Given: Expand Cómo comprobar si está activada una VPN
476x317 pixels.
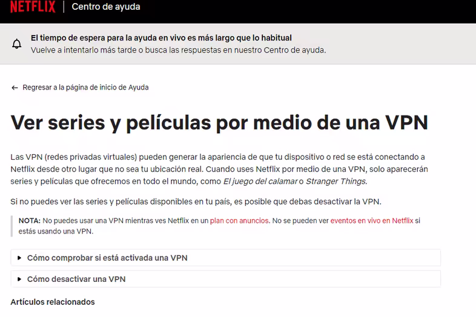Looking at the screenshot, I should pos(225,258).
